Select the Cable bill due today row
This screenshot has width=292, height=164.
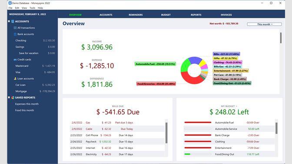click(x=117, y=129)
